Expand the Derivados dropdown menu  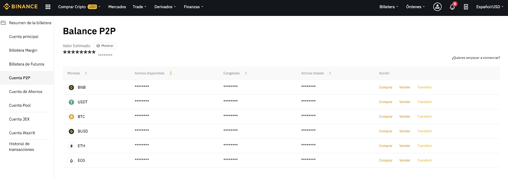[165, 7]
